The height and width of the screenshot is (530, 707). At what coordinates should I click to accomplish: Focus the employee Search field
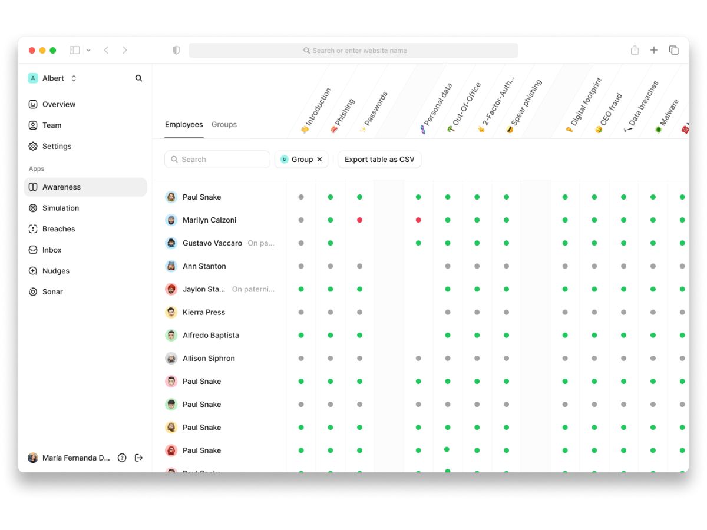tap(217, 160)
